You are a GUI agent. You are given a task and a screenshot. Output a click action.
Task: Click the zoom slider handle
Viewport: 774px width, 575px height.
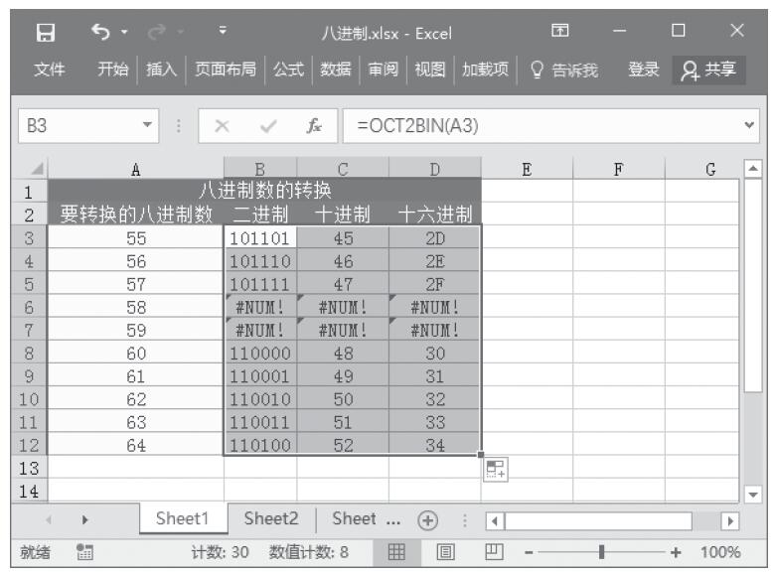click(x=600, y=552)
